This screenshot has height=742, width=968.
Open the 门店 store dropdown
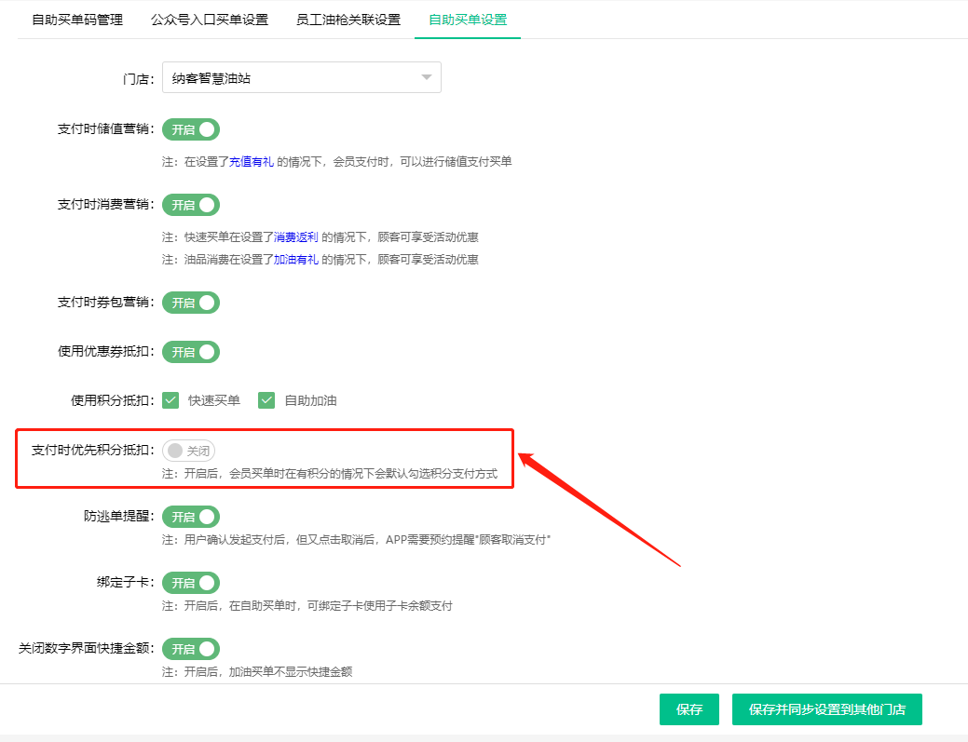pyautogui.click(x=301, y=77)
